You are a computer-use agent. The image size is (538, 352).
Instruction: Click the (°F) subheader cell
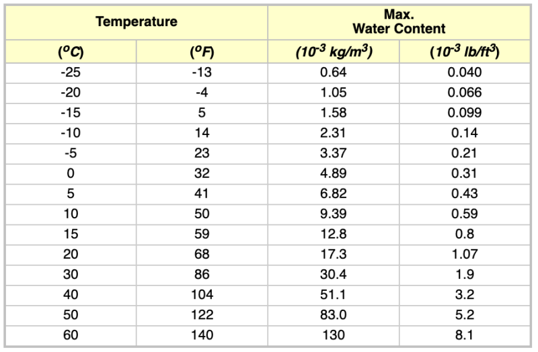pyautogui.click(x=202, y=52)
